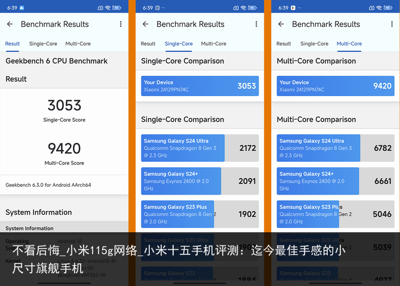Viewport: 400px width, 286px height.
Task: Tap the video notification icon in the third status bar
Action: coord(293,8)
